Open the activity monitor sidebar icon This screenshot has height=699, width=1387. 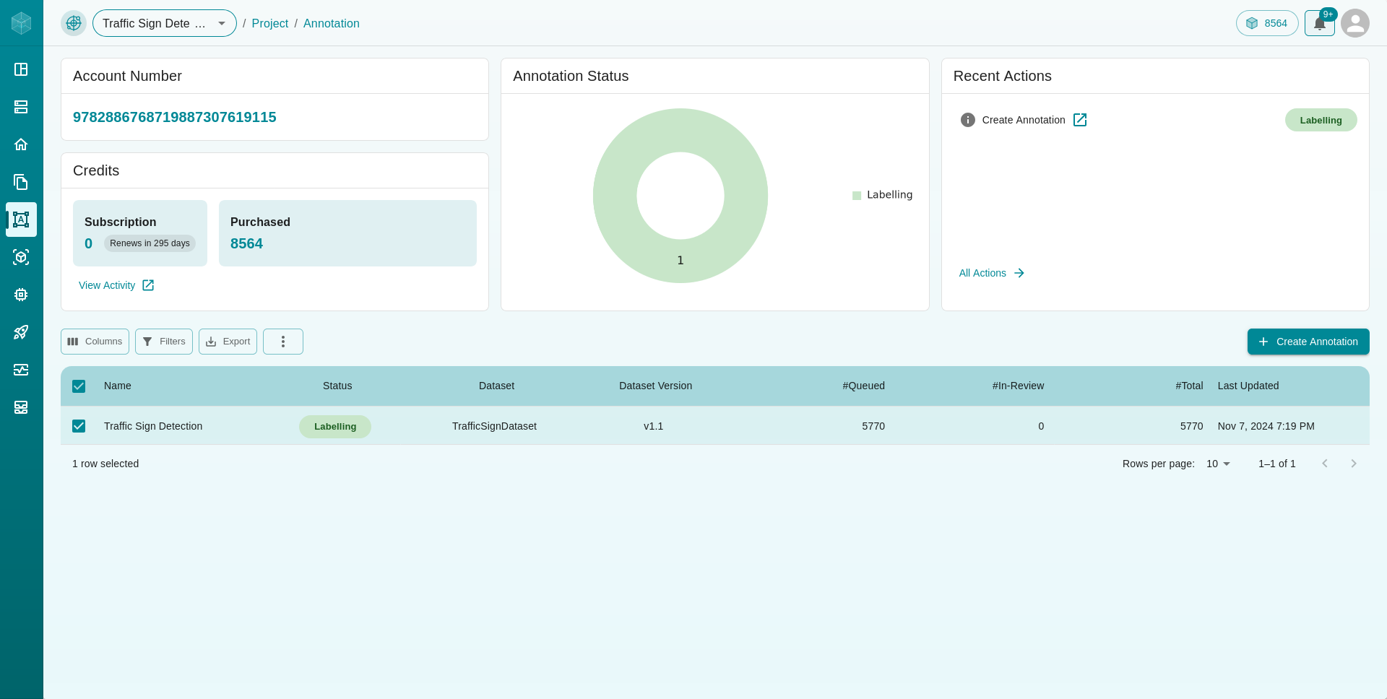tap(21, 370)
